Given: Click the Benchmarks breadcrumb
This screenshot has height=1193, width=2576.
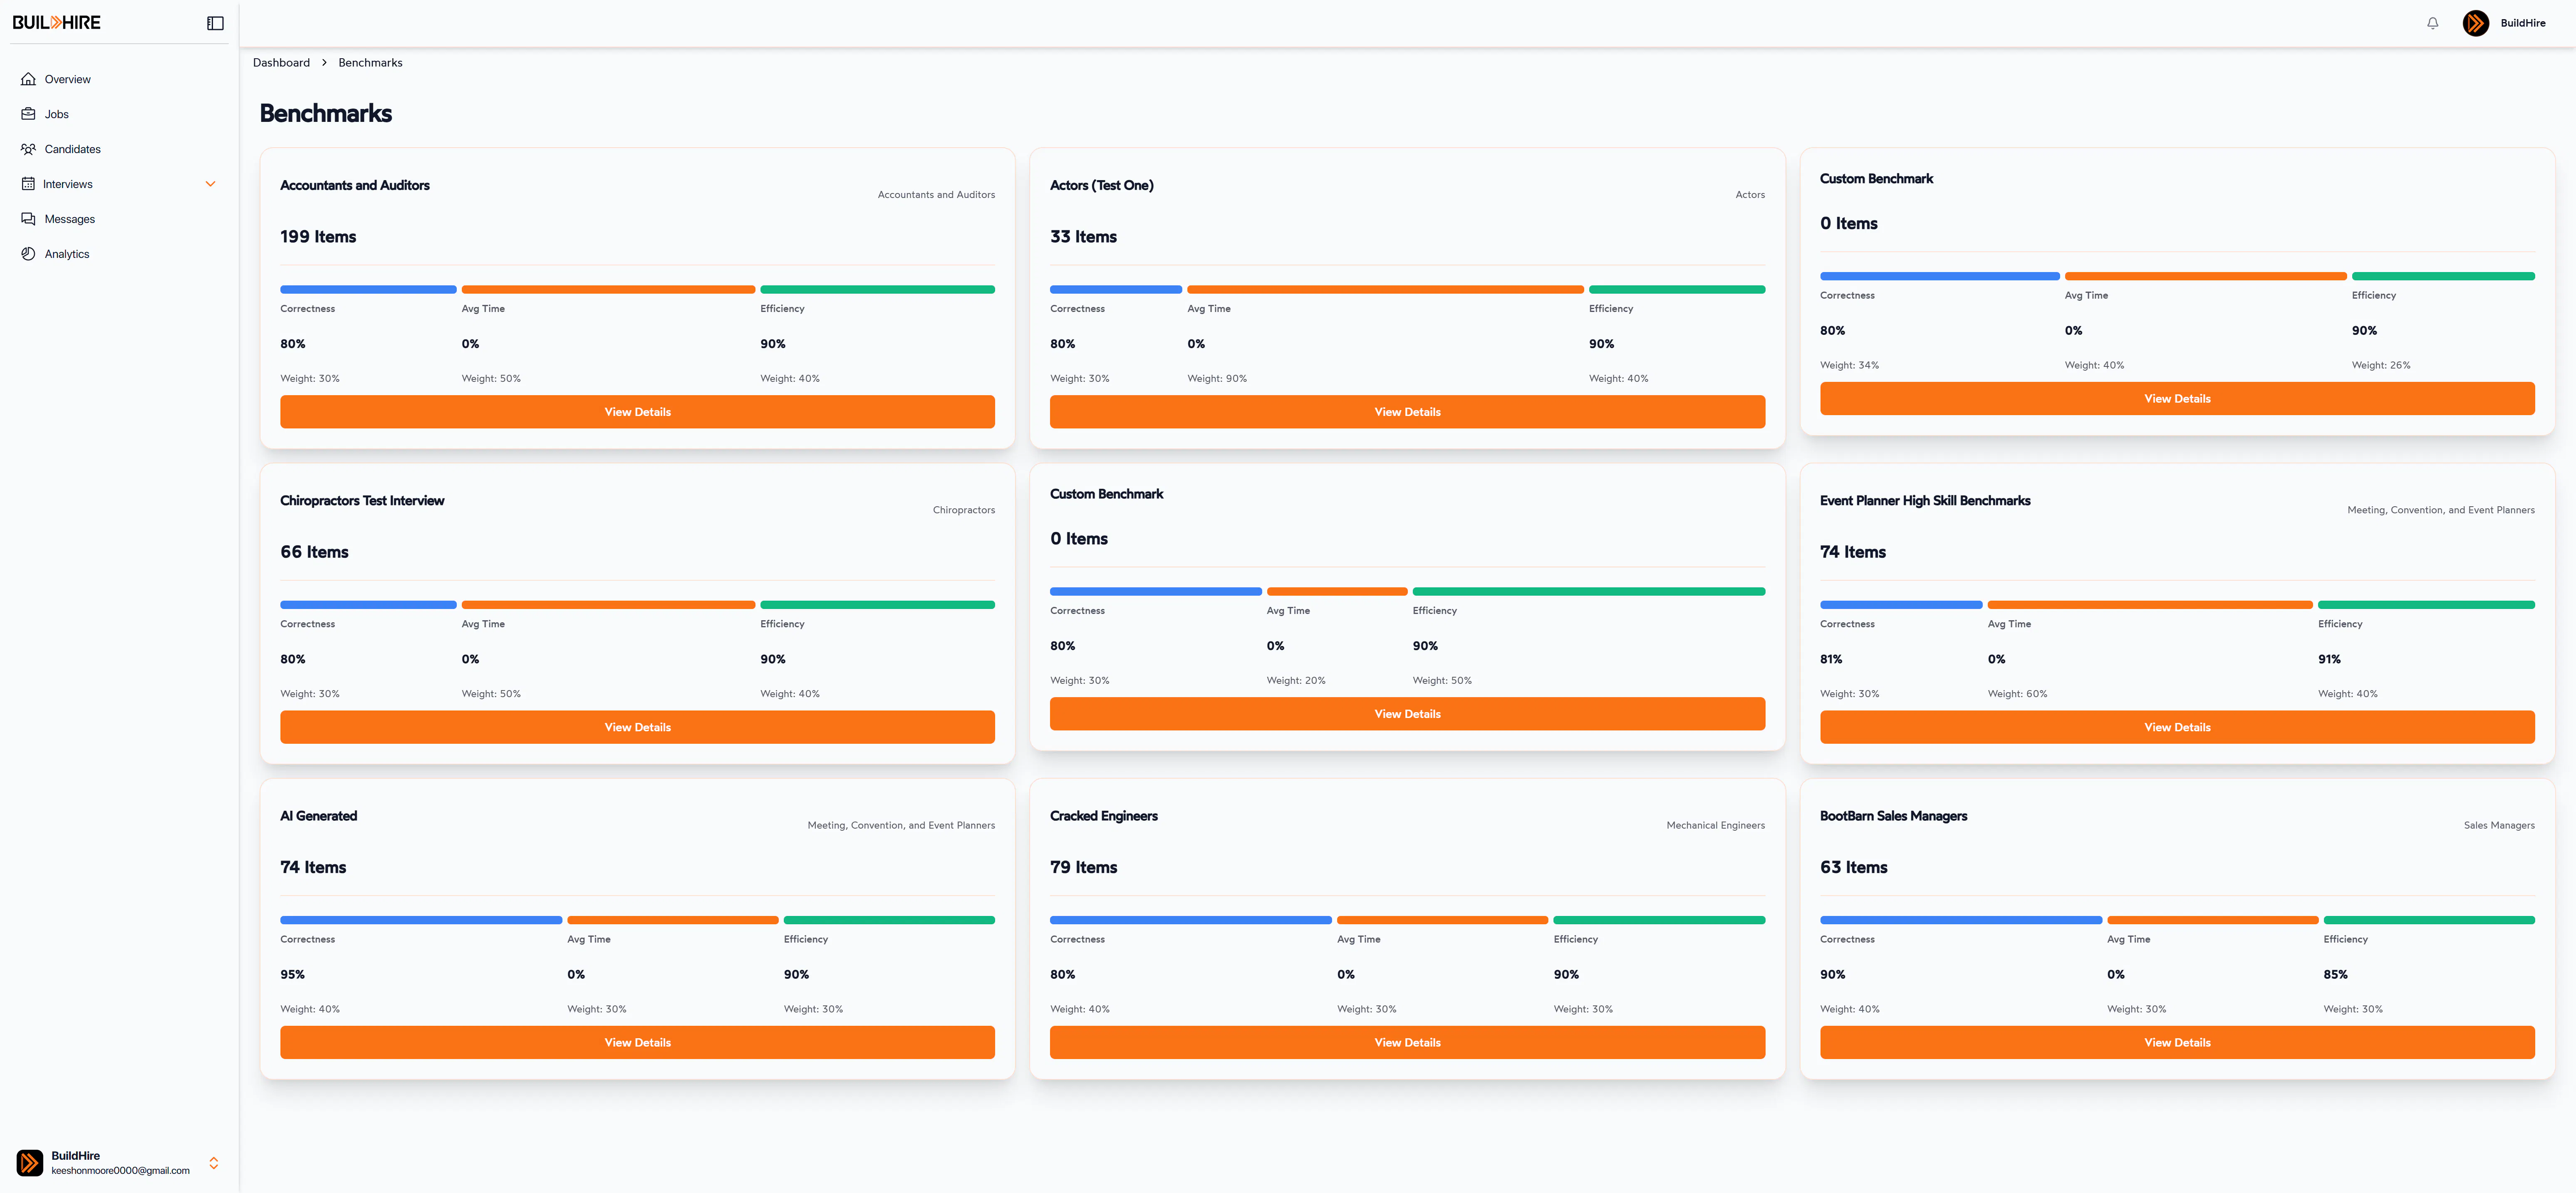Looking at the screenshot, I should click(x=370, y=62).
